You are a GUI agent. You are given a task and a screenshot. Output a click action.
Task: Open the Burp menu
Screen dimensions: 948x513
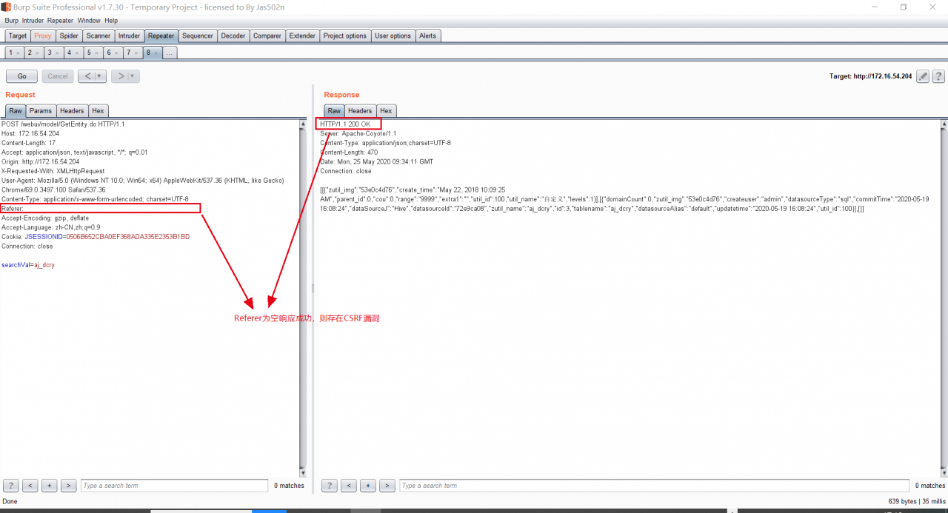11,21
